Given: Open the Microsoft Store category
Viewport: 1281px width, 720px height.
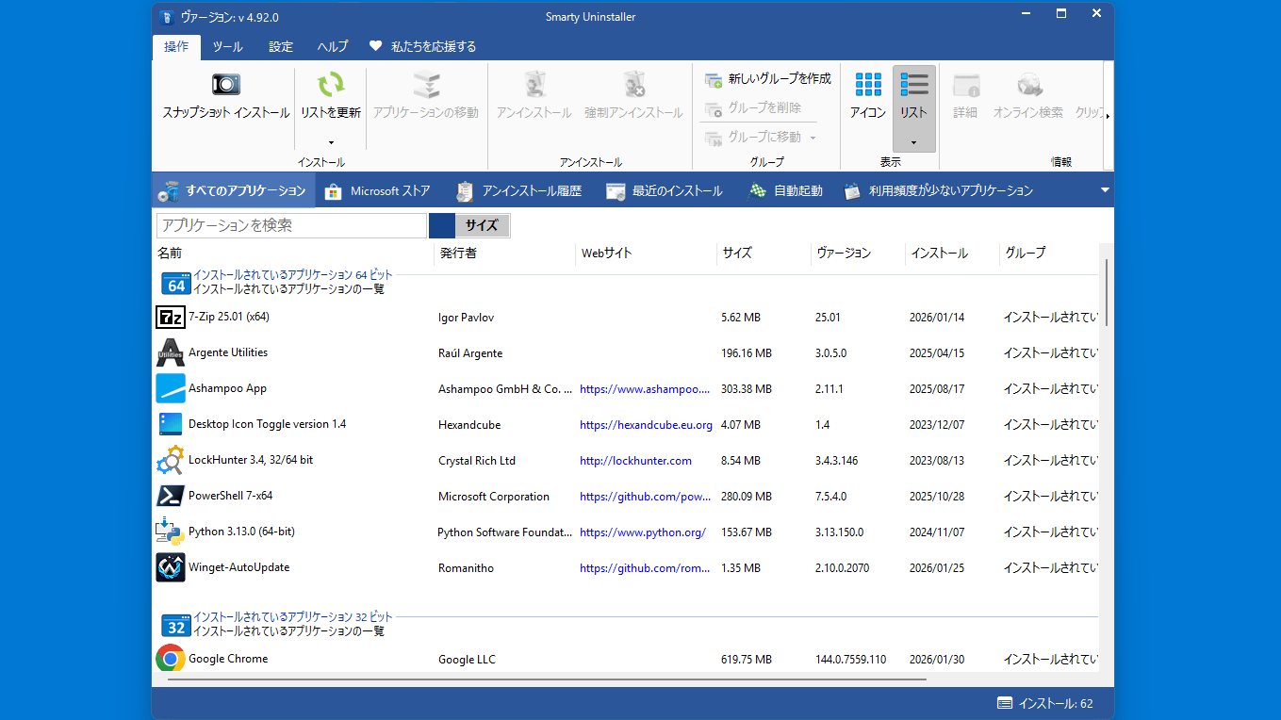Looking at the screenshot, I should click(x=378, y=191).
